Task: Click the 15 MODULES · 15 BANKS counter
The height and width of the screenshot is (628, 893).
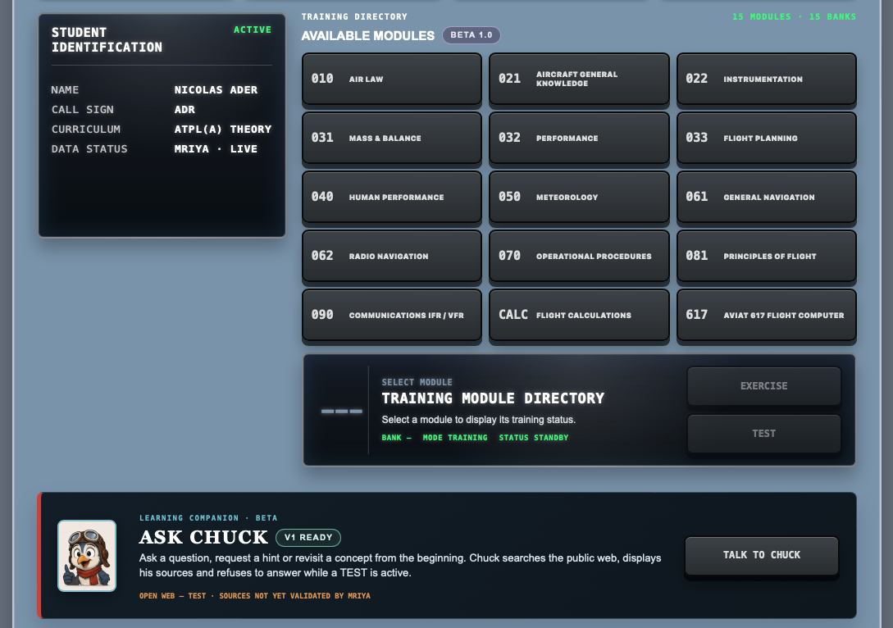Action: (794, 17)
